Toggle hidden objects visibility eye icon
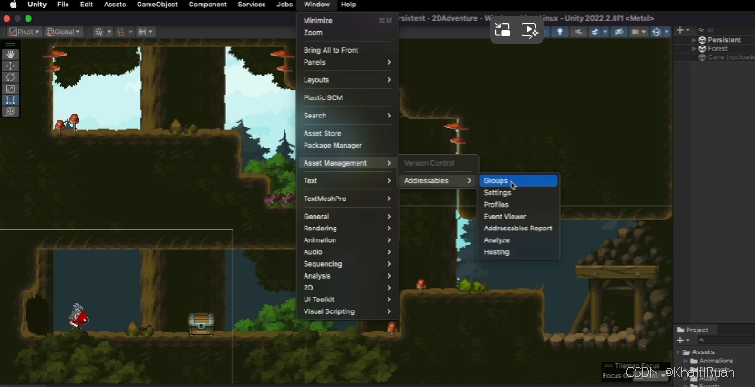 (x=619, y=32)
